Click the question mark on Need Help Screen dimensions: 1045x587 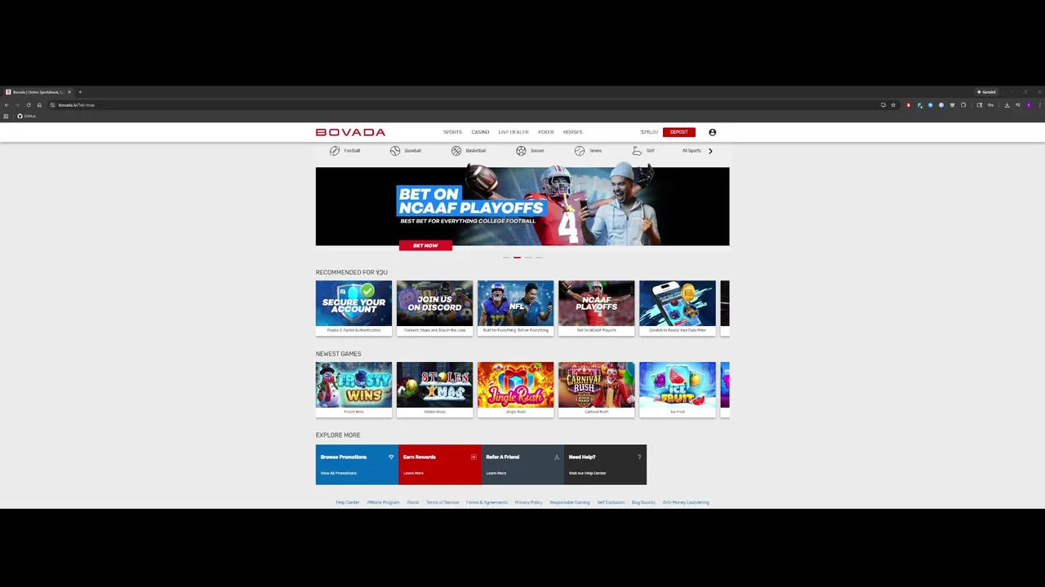pos(639,457)
